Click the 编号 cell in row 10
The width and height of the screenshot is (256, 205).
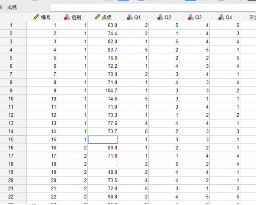(42, 99)
